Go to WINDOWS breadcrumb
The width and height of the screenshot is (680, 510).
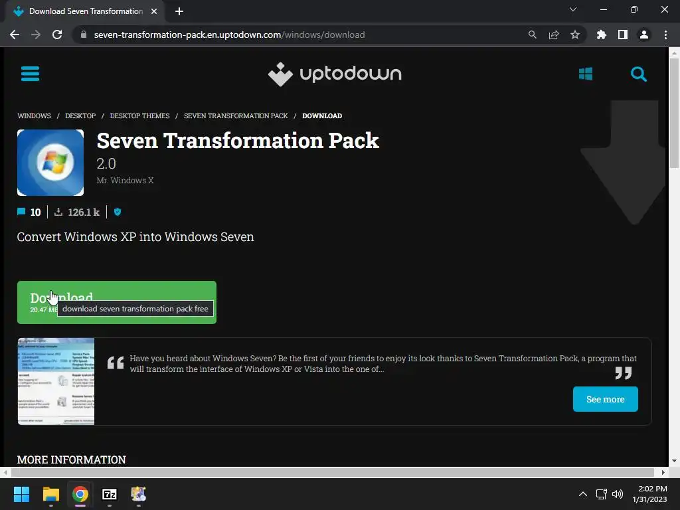[x=35, y=116]
